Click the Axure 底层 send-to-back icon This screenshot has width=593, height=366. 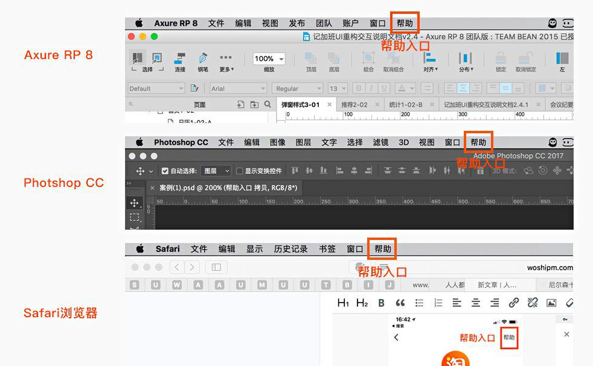click(333, 58)
